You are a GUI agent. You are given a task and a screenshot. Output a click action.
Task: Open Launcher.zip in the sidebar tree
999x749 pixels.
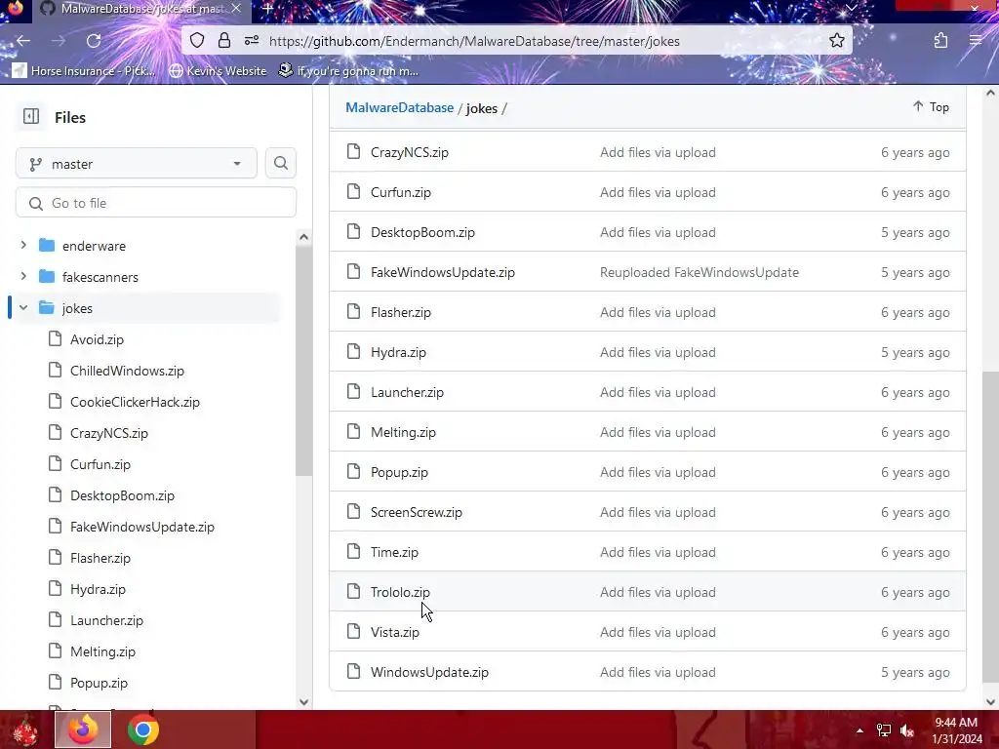[106, 620]
